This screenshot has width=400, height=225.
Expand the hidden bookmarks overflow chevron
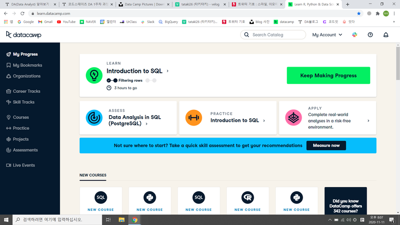[x=394, y=22]
